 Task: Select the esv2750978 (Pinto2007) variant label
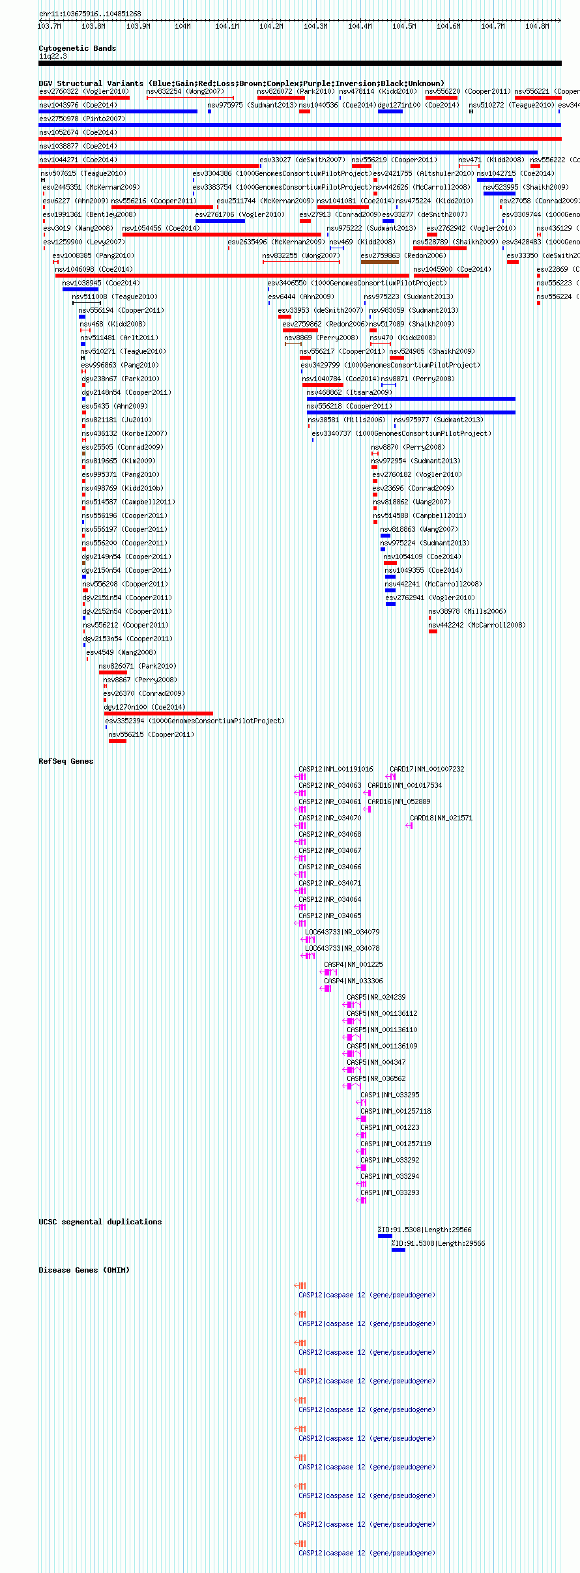pyautogui.click(x=81, y=119)
